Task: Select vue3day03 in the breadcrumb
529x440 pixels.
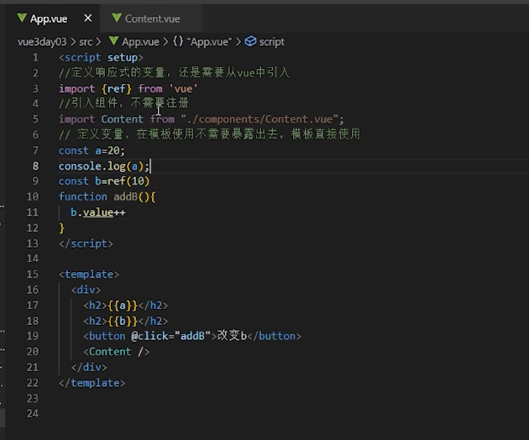Action: click(x=42, y=42)
